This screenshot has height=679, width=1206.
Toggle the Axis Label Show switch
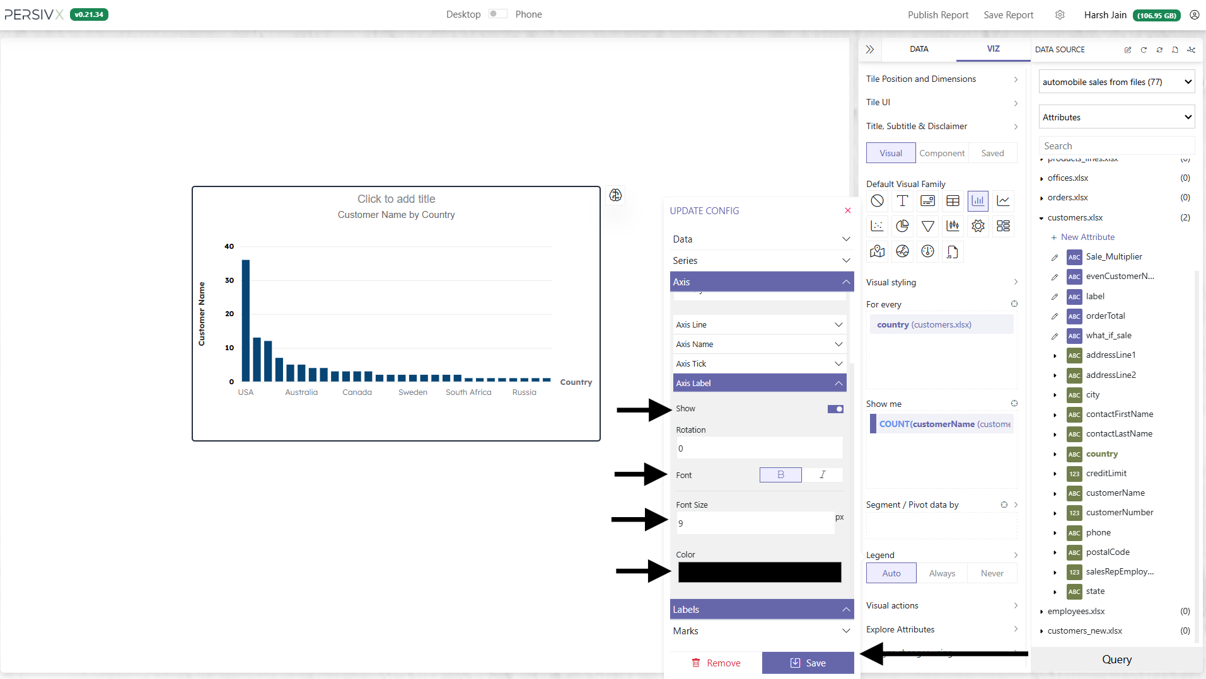pyautogui.click(x=835, y=409)
